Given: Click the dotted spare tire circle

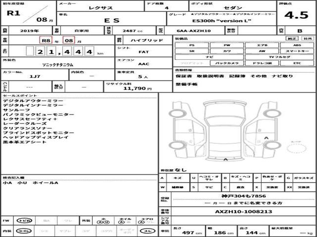Looking at the screenshot, I should click(296, 148).
